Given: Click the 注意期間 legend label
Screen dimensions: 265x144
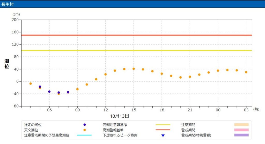Looking at the screenshot, I should (188, 125).
